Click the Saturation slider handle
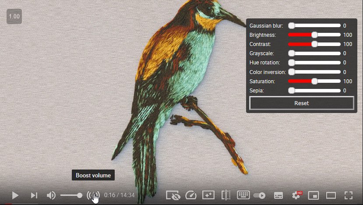 tap(314, 81)
